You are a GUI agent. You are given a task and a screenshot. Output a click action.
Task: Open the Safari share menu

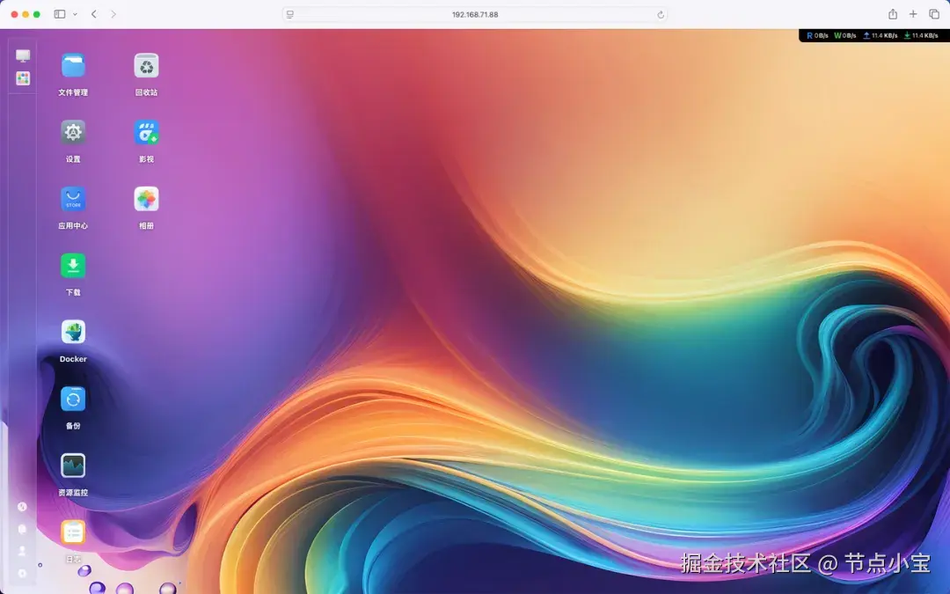click(x=893, y=14)
